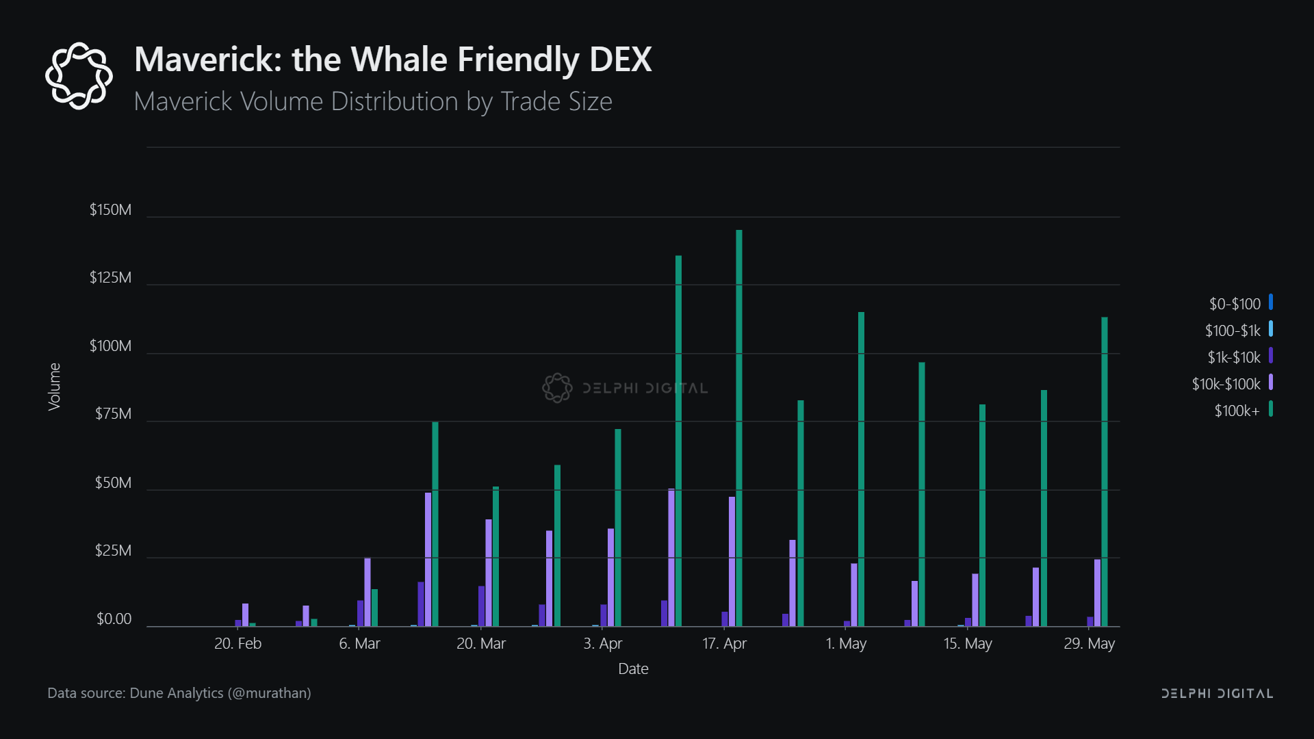The image size is (1314, 739).
Task: Select the tallest green bar near 17. Apr
Action: point(739,428)
